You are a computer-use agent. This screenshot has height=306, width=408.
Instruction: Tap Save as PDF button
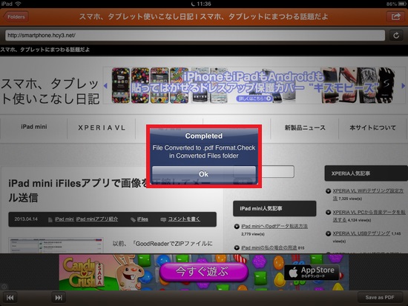(x=380, y=297)
